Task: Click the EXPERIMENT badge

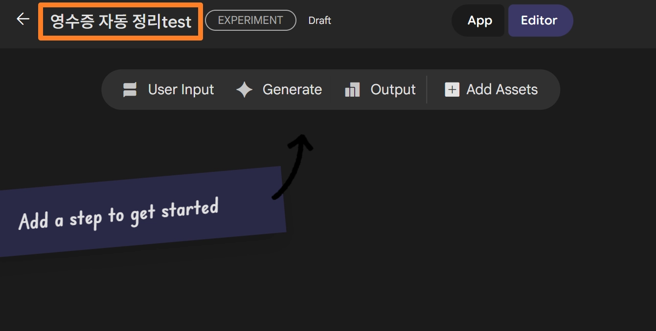Action: pos(250,21)
